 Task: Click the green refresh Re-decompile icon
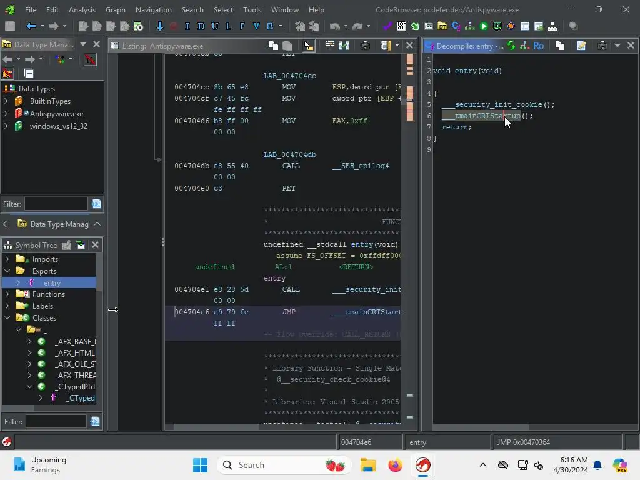(511, 46)
